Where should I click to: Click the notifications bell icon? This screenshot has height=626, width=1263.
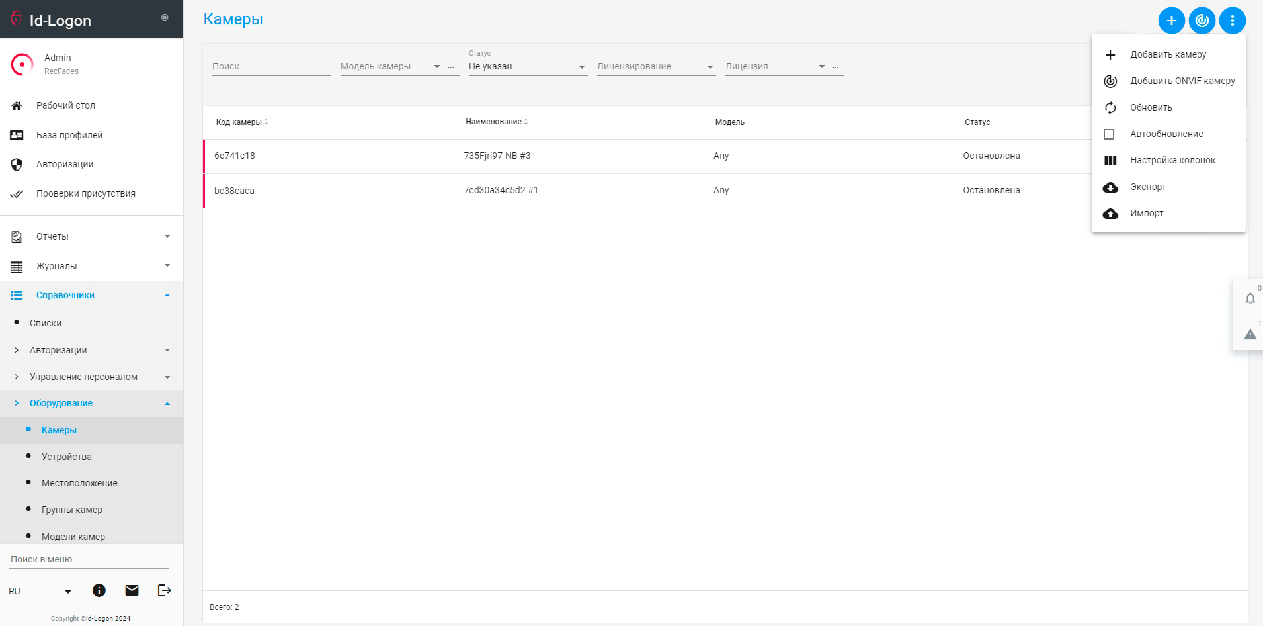click(1250, 298)
